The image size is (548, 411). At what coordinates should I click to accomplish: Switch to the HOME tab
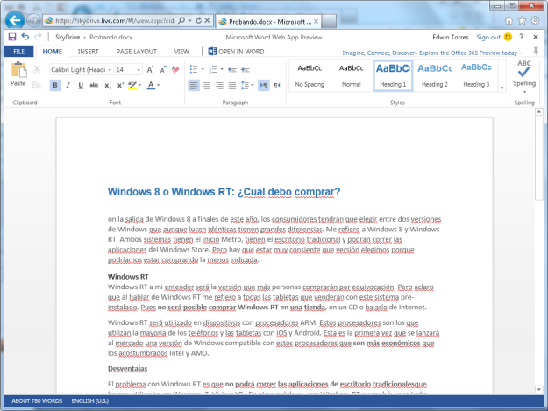click(x=53, y=52)
